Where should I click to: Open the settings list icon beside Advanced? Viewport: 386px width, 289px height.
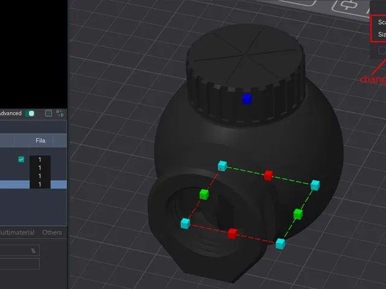pyautogui.click(x=48, y=113)
